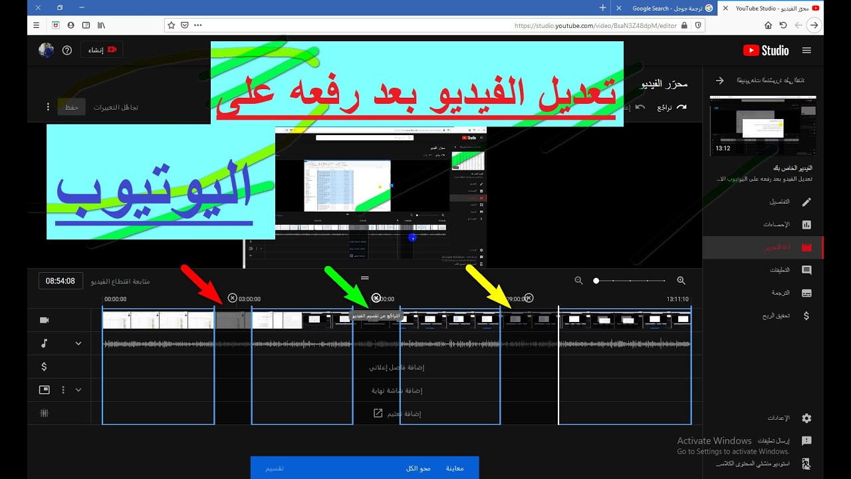Open the page actions three-dot menu

click(198, 25)
